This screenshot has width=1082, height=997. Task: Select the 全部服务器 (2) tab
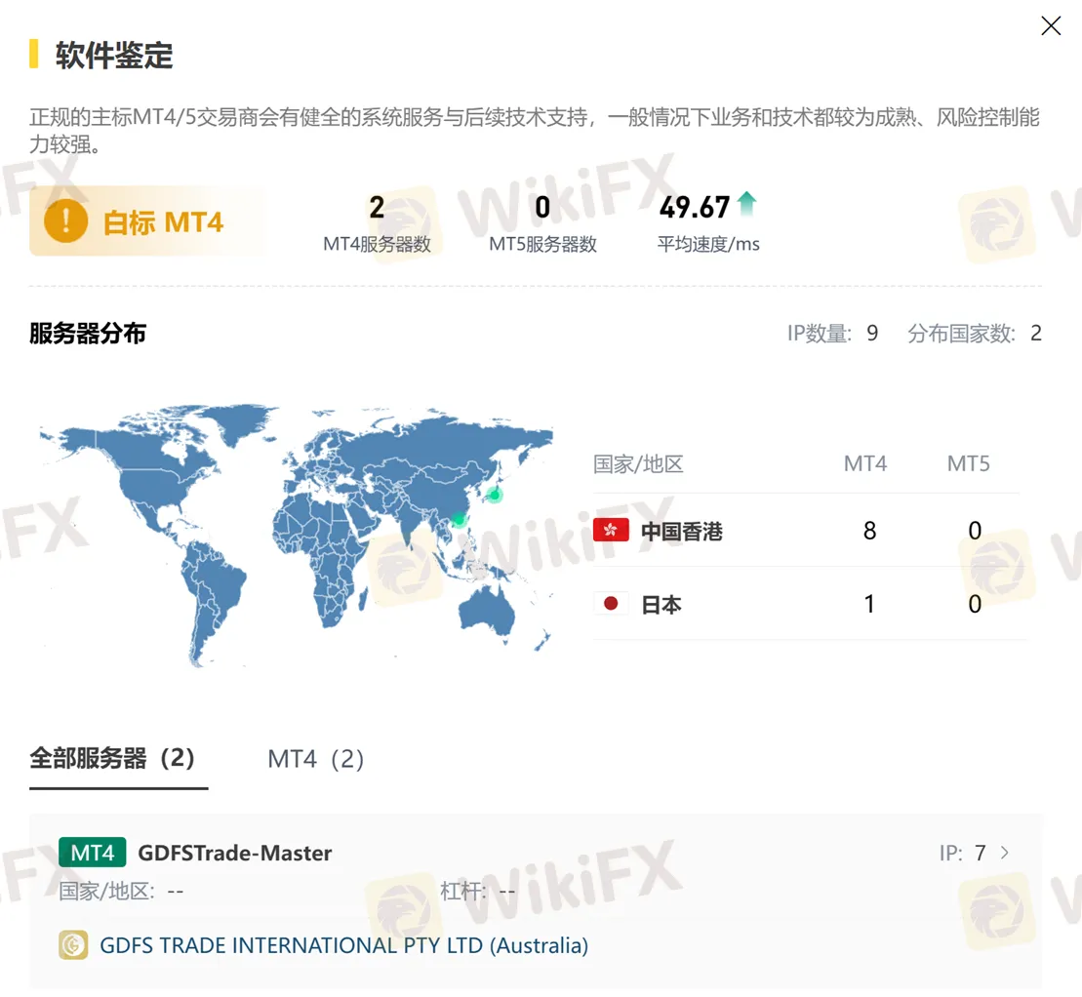click(x=112, y=758)
